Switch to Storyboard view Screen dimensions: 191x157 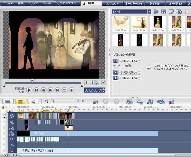pos(8,102)
